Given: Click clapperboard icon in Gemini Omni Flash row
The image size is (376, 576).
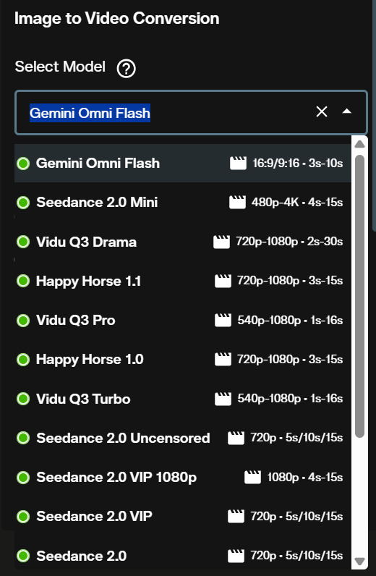Looking at the screenshot, I should coord(239,163).
